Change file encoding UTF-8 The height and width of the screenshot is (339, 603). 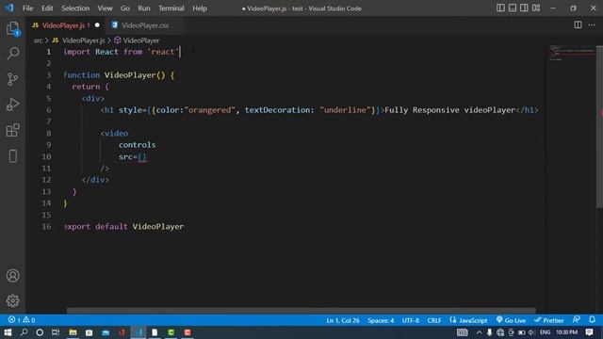(411, 320)
